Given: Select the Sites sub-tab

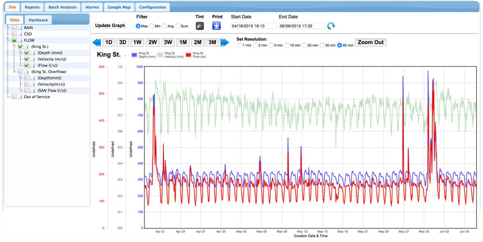Looking at the screenshot, I should [x=14, y=20].
